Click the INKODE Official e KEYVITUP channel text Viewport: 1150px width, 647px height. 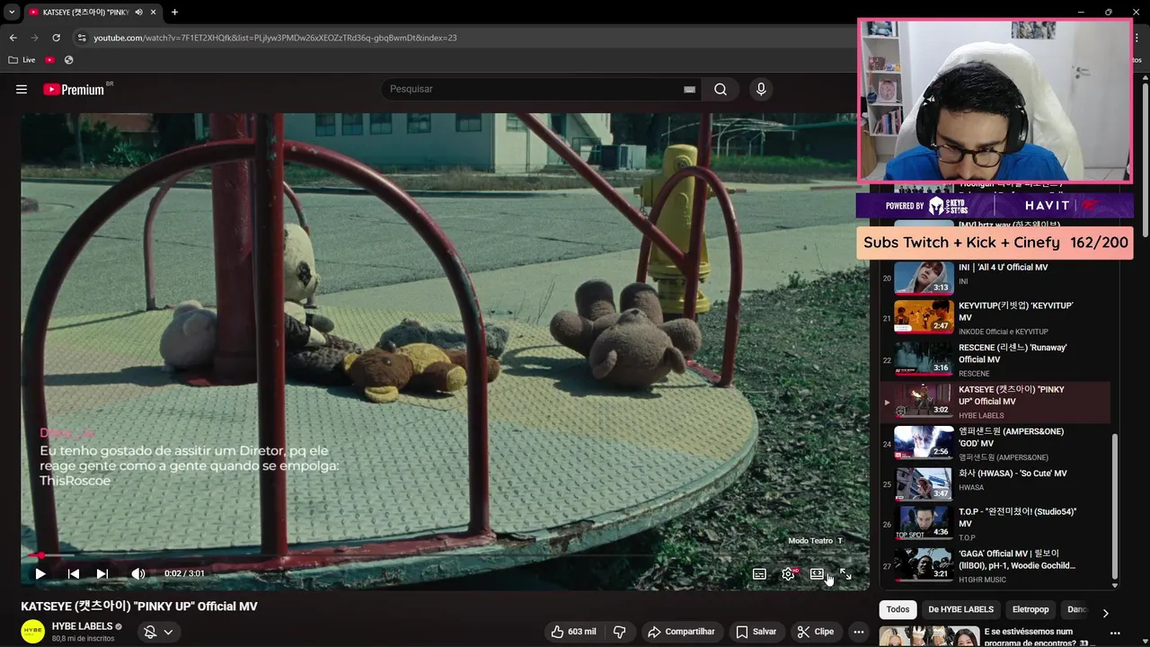pos(1003,332)
